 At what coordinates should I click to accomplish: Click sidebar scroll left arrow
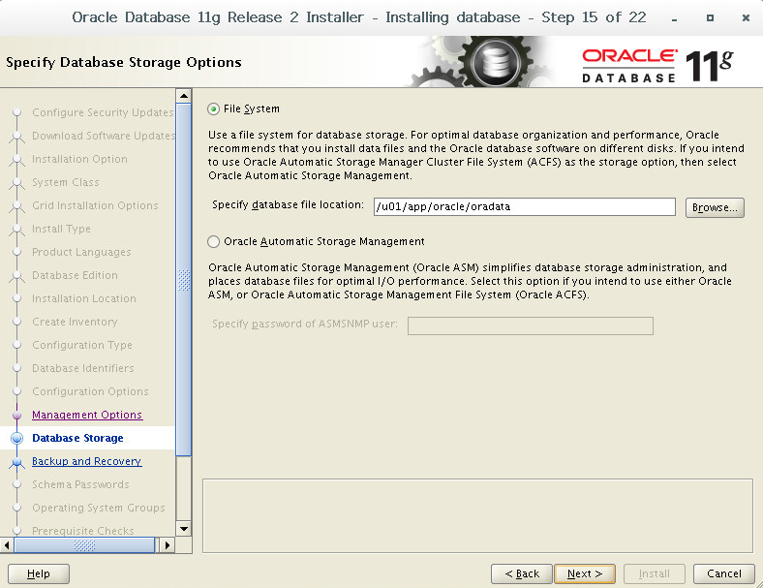(x=7, y=545)
